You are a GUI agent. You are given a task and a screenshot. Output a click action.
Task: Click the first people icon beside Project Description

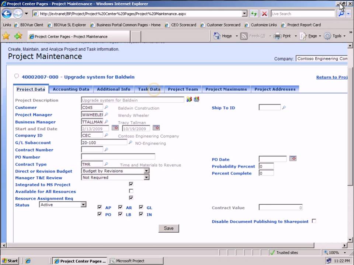pos(189,99)
